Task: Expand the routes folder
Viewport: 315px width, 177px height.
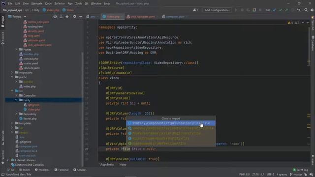Action: 16,49
